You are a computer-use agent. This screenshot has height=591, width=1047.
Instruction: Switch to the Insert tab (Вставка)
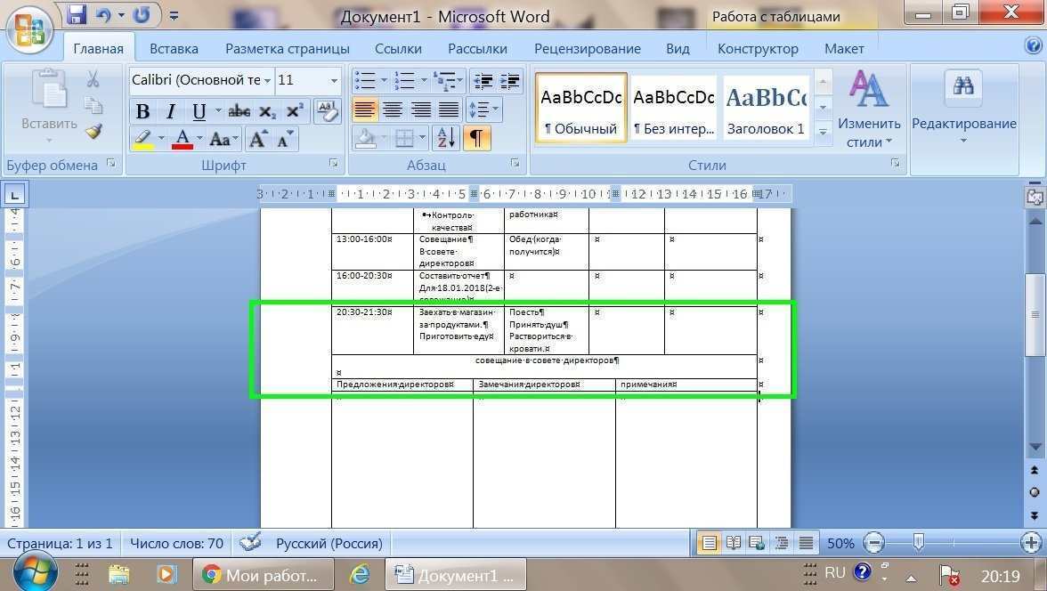[174, 49]
